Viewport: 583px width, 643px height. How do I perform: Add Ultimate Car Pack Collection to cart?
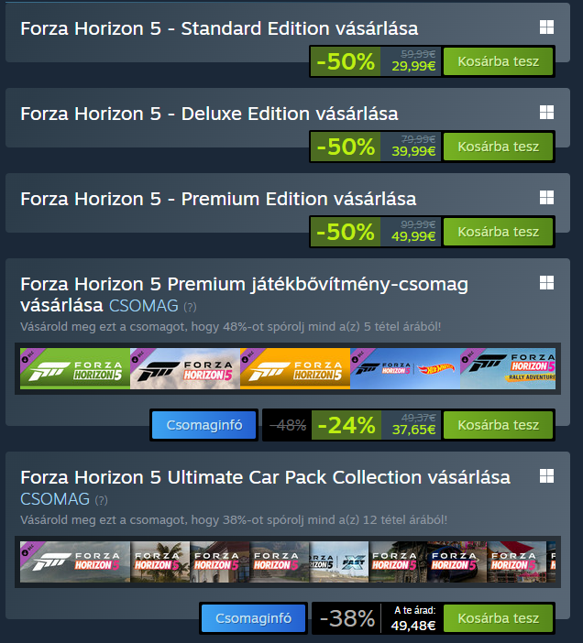[x=498, y=618]
